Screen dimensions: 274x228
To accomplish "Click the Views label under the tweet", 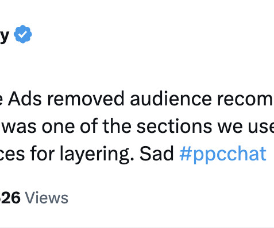I will 47,198.
